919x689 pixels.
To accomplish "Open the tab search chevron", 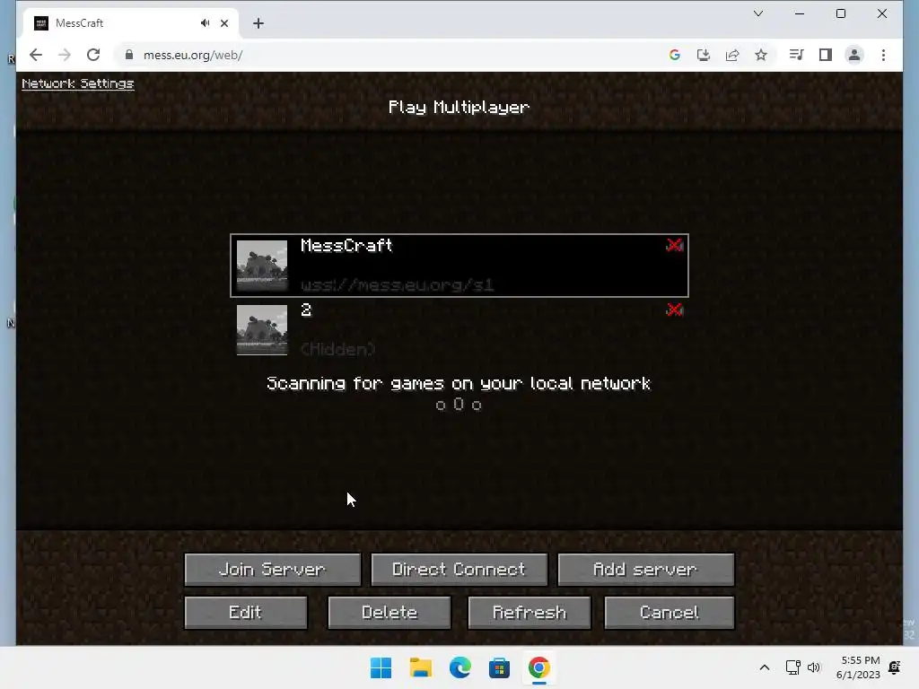I will (x=757, y=13).
